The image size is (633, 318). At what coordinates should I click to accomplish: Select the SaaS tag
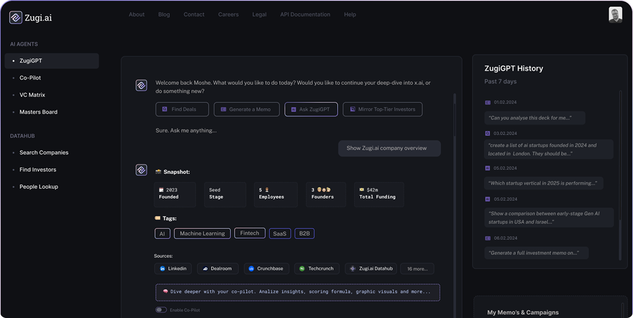pos(280,234)
